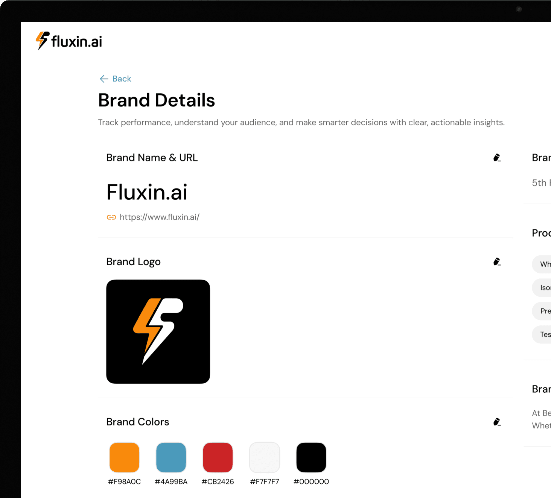Select the black #000000 swatch

[311, 457]
